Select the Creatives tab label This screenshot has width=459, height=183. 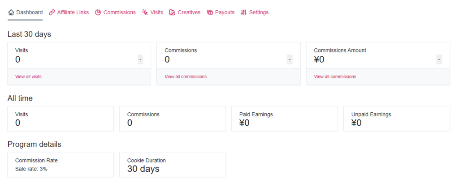(189, 13)
